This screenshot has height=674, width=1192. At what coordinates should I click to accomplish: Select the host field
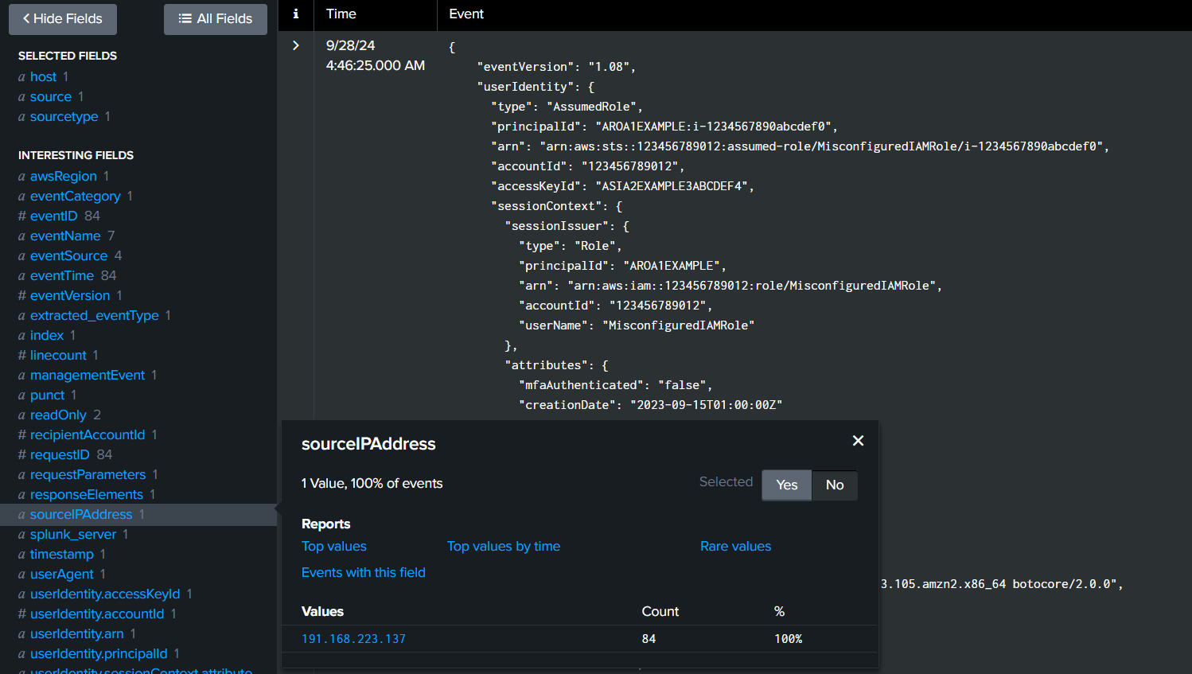click(43, 76)
